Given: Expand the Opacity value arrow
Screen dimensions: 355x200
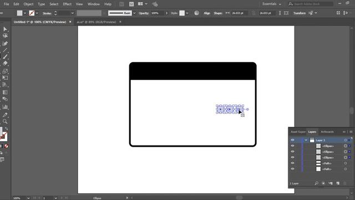Looking at the screenshot, I should [166, 13].
